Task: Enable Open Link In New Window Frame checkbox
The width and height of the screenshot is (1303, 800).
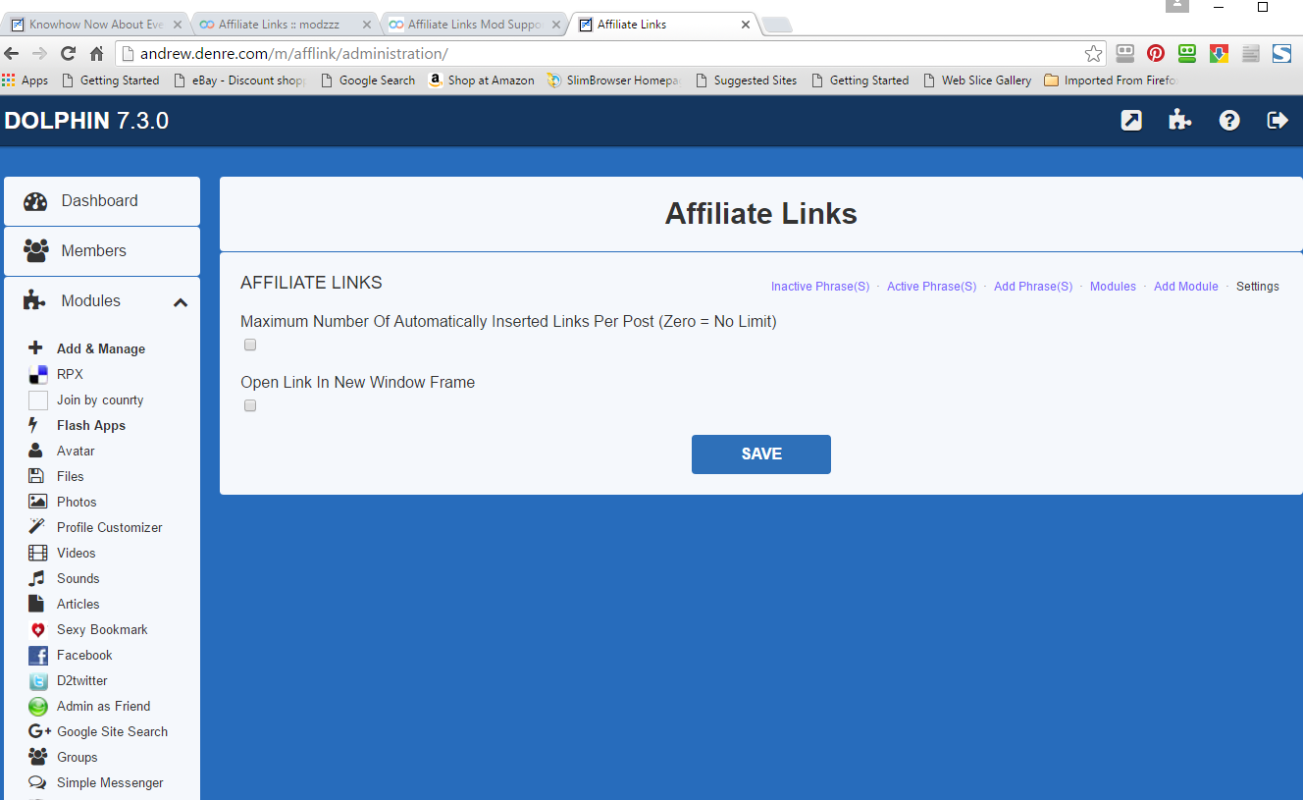Action: click(x=250, y=405)
